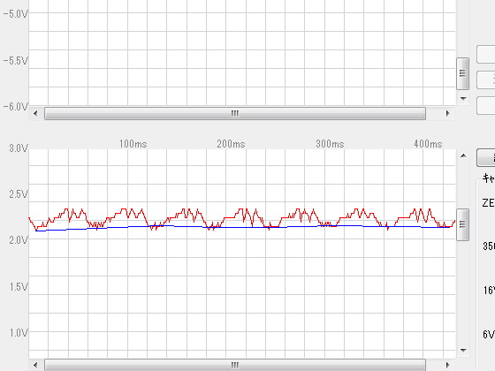Click the cut-off button beside lower graph's up arrow
The height and width of the screenshot is (371, 495).
click(x=486, y=158)
